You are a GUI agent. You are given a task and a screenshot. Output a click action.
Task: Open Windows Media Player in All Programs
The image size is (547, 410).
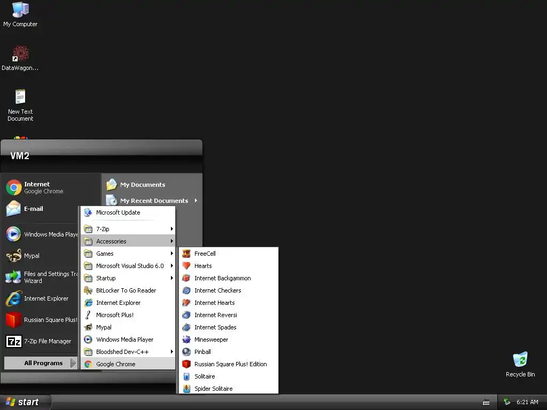[x=128, y=340]
